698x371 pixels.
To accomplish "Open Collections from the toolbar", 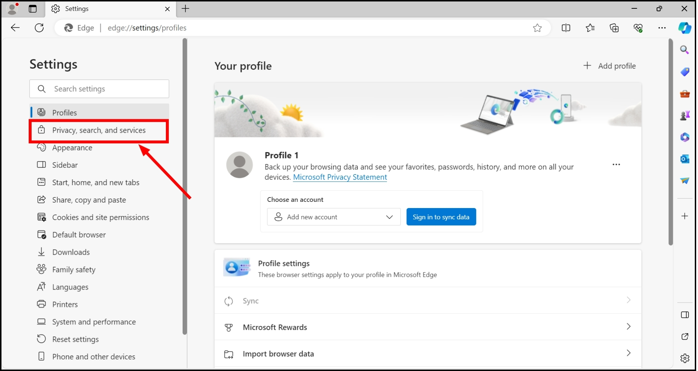I will 614,28.
